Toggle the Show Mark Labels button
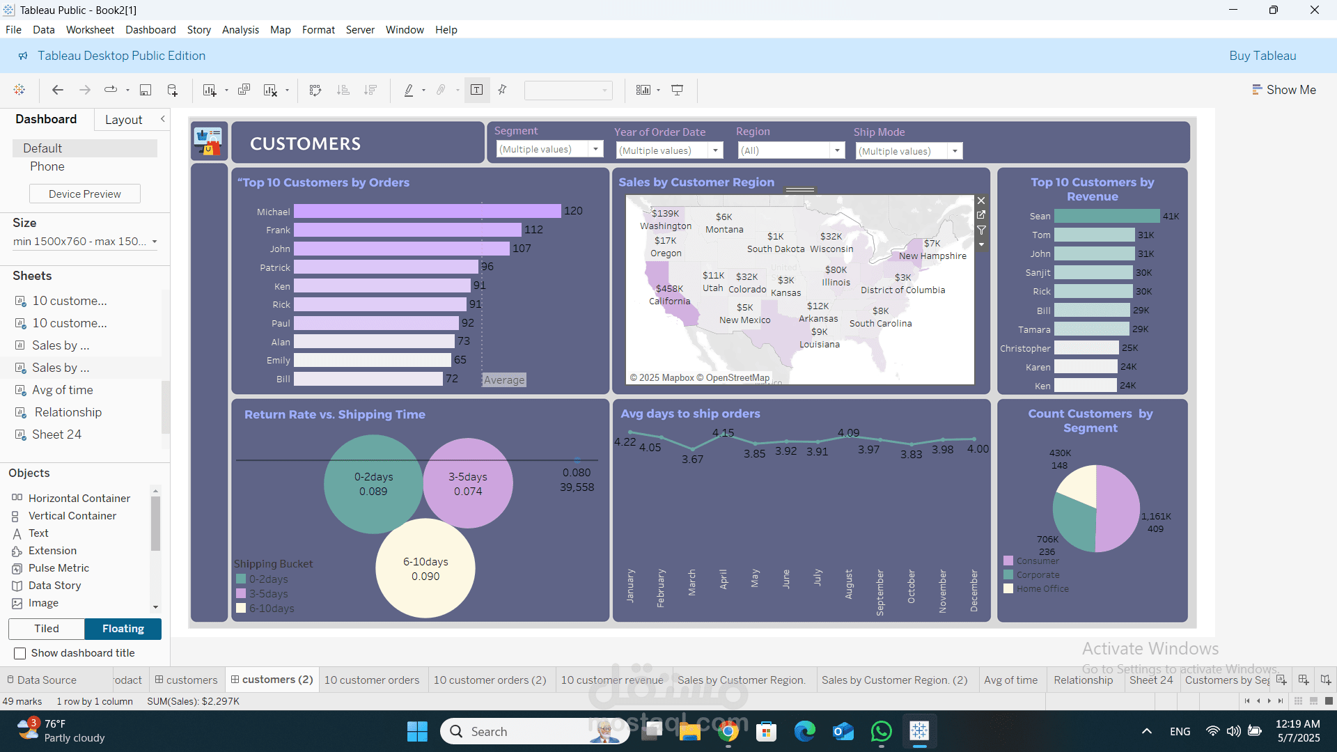The image size is (1337, 752). point(477,90)
